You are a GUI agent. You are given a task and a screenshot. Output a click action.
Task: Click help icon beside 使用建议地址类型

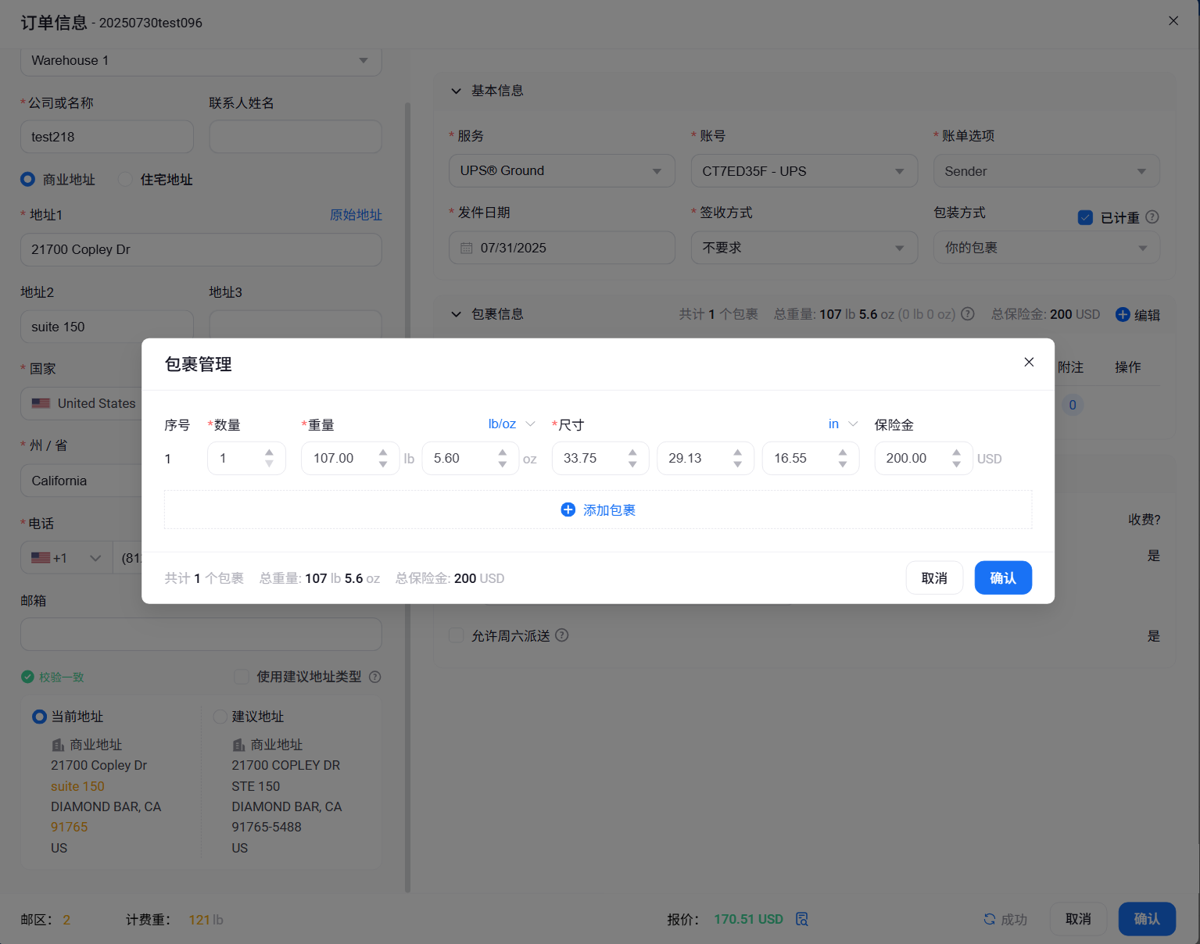(x=375, y=677)
